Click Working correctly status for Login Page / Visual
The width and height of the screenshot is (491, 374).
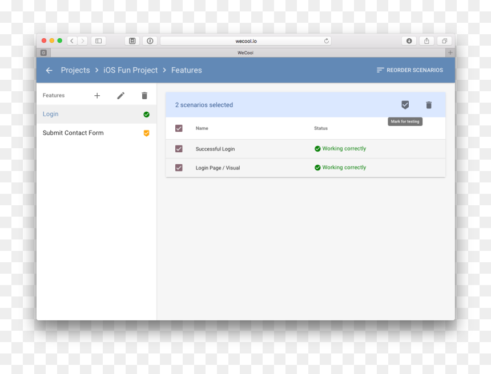pyautogui.click(x=344, y=168)
